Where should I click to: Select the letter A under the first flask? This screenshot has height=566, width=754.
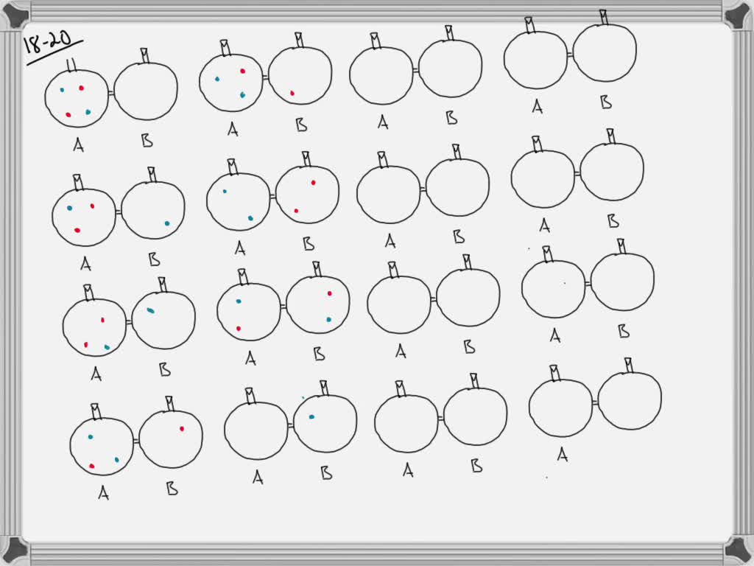point(79,144)
